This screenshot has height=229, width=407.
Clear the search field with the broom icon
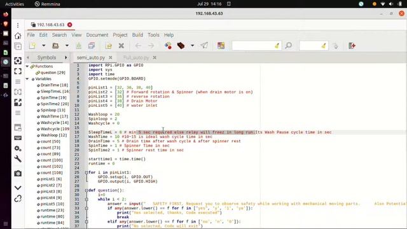pyautogui.click(x=277, y=46)
